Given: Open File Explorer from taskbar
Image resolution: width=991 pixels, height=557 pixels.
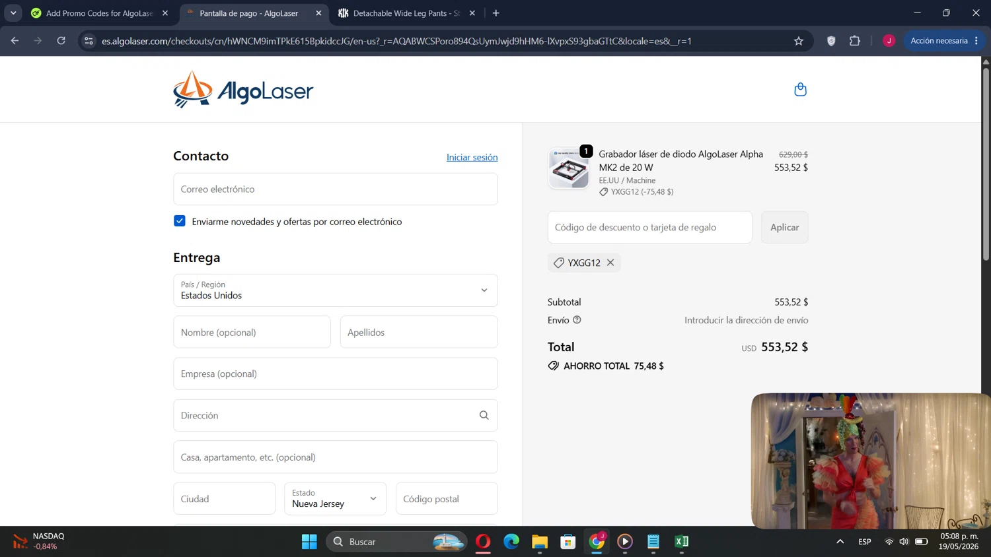Looking at the screenshot, I should (540, 542).
